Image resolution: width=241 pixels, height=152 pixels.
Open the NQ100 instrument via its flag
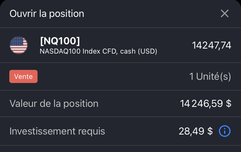(19, 45)
